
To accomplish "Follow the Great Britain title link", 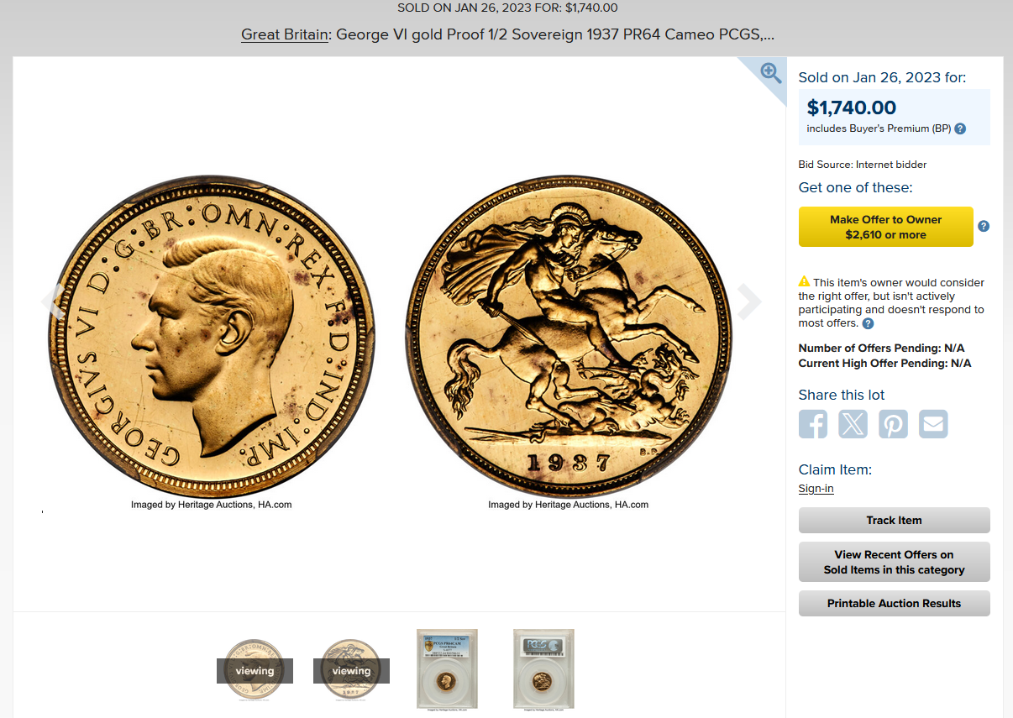I will pyautogui.click(x=284, y=34).
